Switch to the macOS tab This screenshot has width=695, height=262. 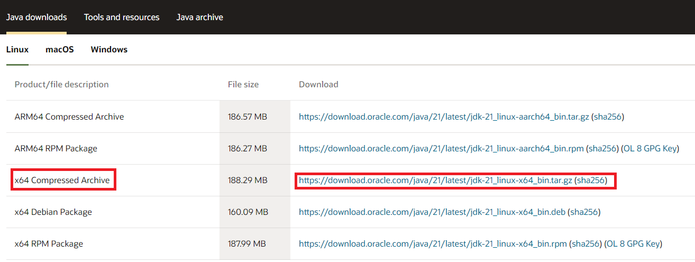[x=60, y=49]
